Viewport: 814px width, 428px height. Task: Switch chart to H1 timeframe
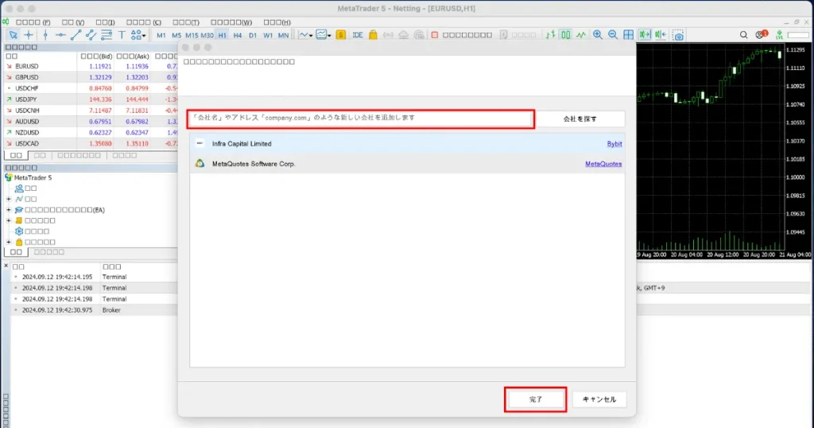[x=223, y=35]
